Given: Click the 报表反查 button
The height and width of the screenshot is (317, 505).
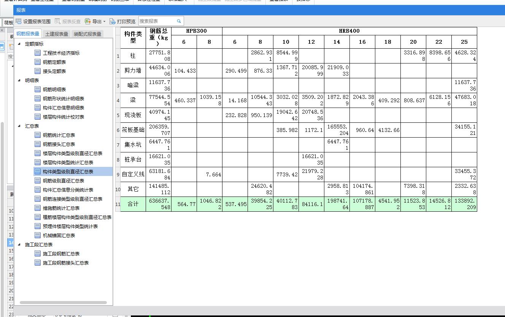Looking at the screenshot, I should (x=68, y=21).
